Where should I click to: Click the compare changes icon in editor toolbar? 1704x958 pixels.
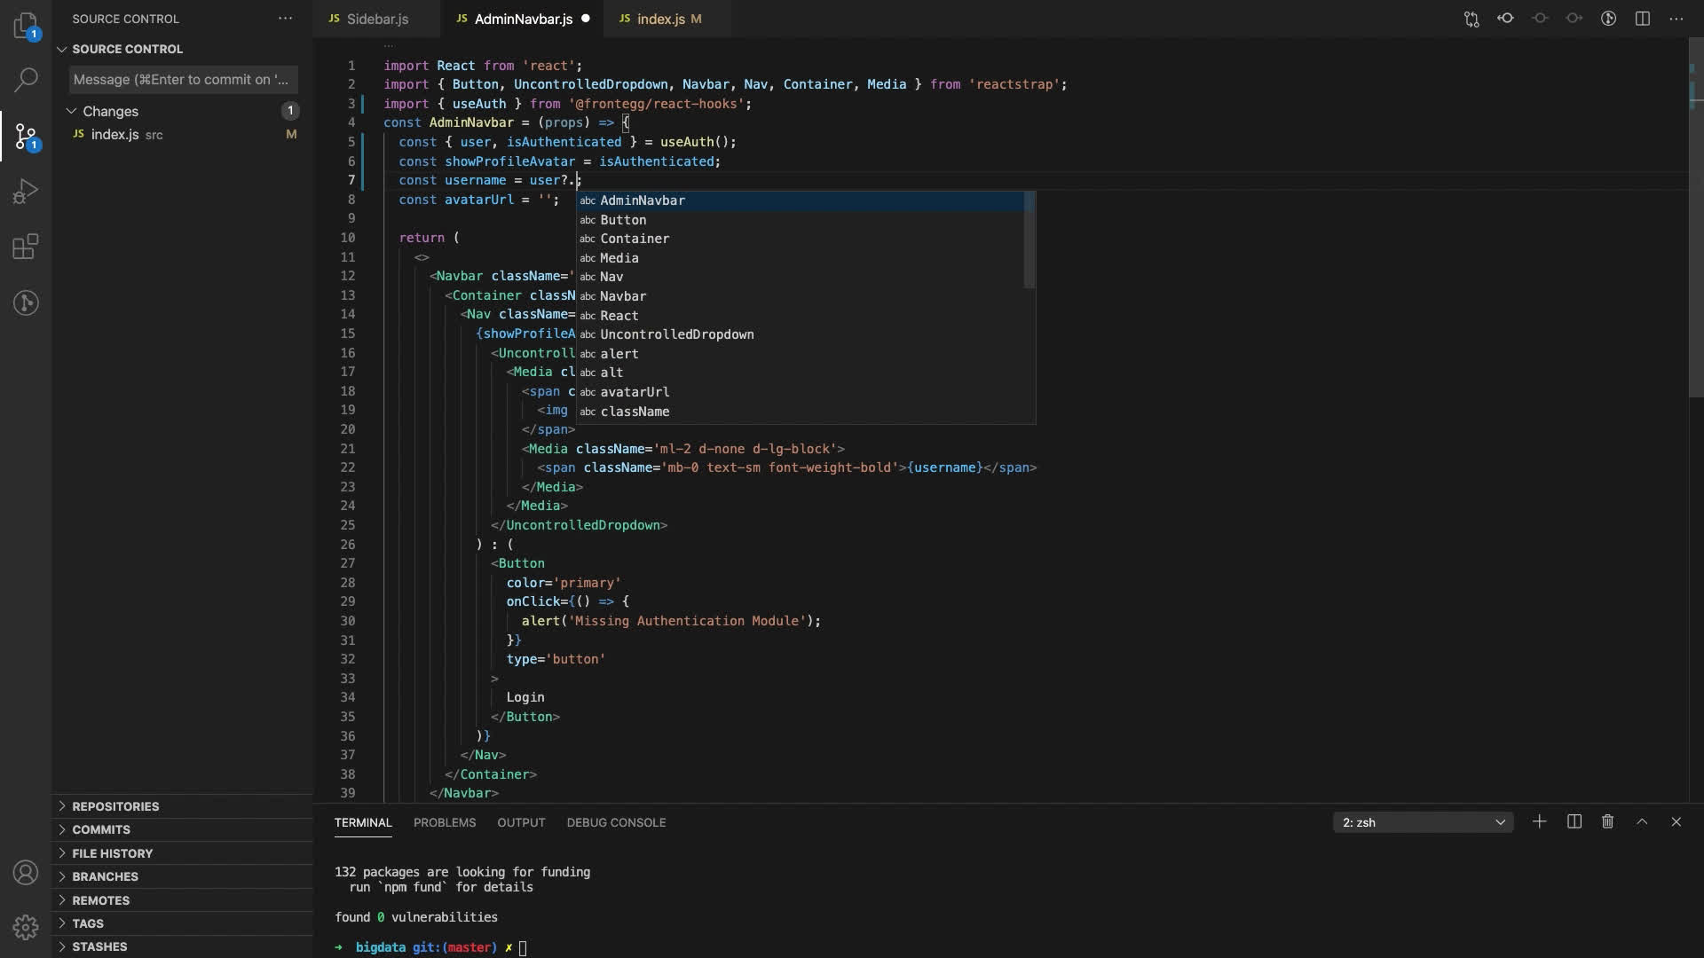click(x=1471, y=19)
